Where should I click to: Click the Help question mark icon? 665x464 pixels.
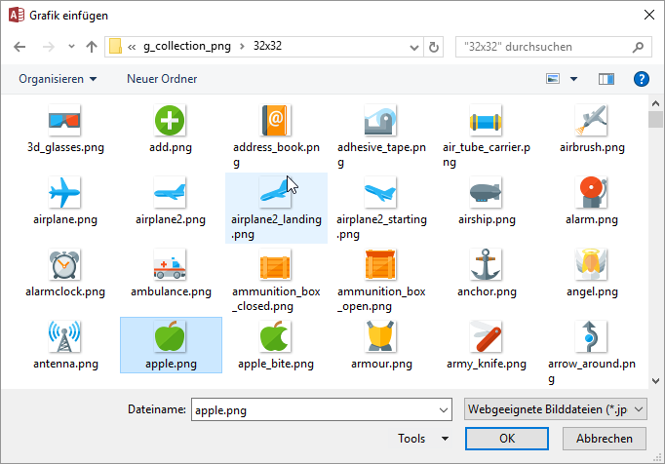641,79
